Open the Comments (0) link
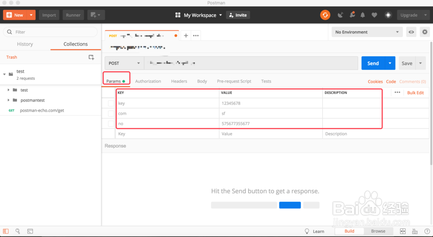Screen dimensions: 433x237 pos(413,81)
